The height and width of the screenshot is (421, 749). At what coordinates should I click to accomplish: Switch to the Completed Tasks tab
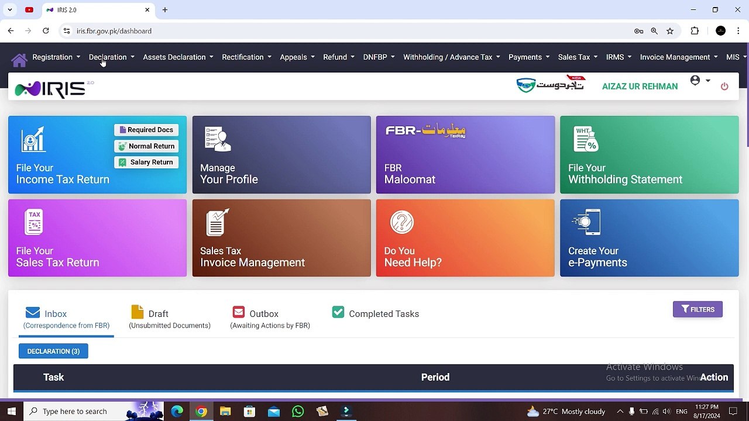376,313
